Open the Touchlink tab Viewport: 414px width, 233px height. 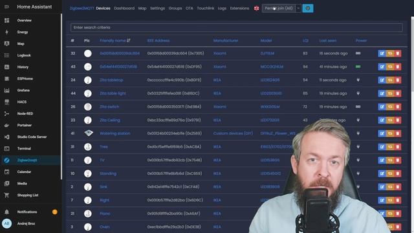click(x=206, y=8)
